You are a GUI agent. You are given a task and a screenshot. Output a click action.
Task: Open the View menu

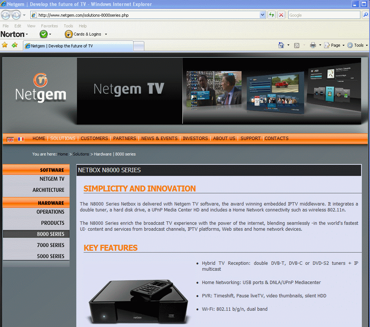pyautogui.click(x=31, y=26)
